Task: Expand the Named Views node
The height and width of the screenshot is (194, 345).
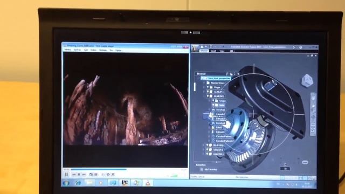Action: (204, 83)
